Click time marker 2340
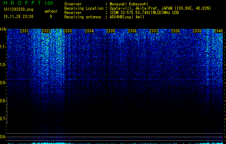 (x=218, y=31)
